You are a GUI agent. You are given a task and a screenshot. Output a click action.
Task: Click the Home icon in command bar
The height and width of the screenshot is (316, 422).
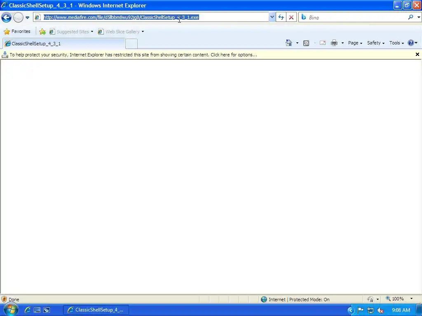(289, 43)
